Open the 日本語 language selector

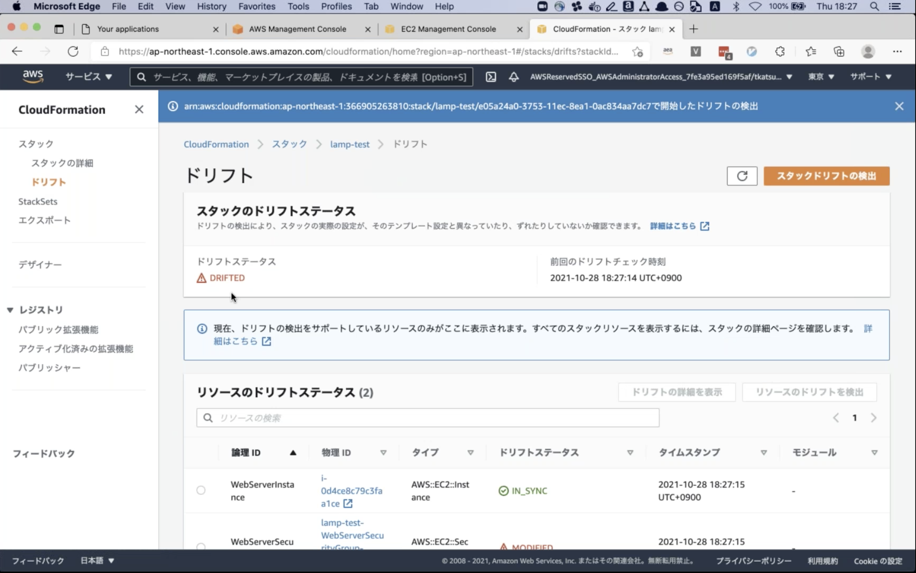click(x=97, y=561)
